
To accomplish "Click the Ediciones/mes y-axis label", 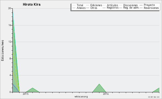I will [x=2, y=50].
